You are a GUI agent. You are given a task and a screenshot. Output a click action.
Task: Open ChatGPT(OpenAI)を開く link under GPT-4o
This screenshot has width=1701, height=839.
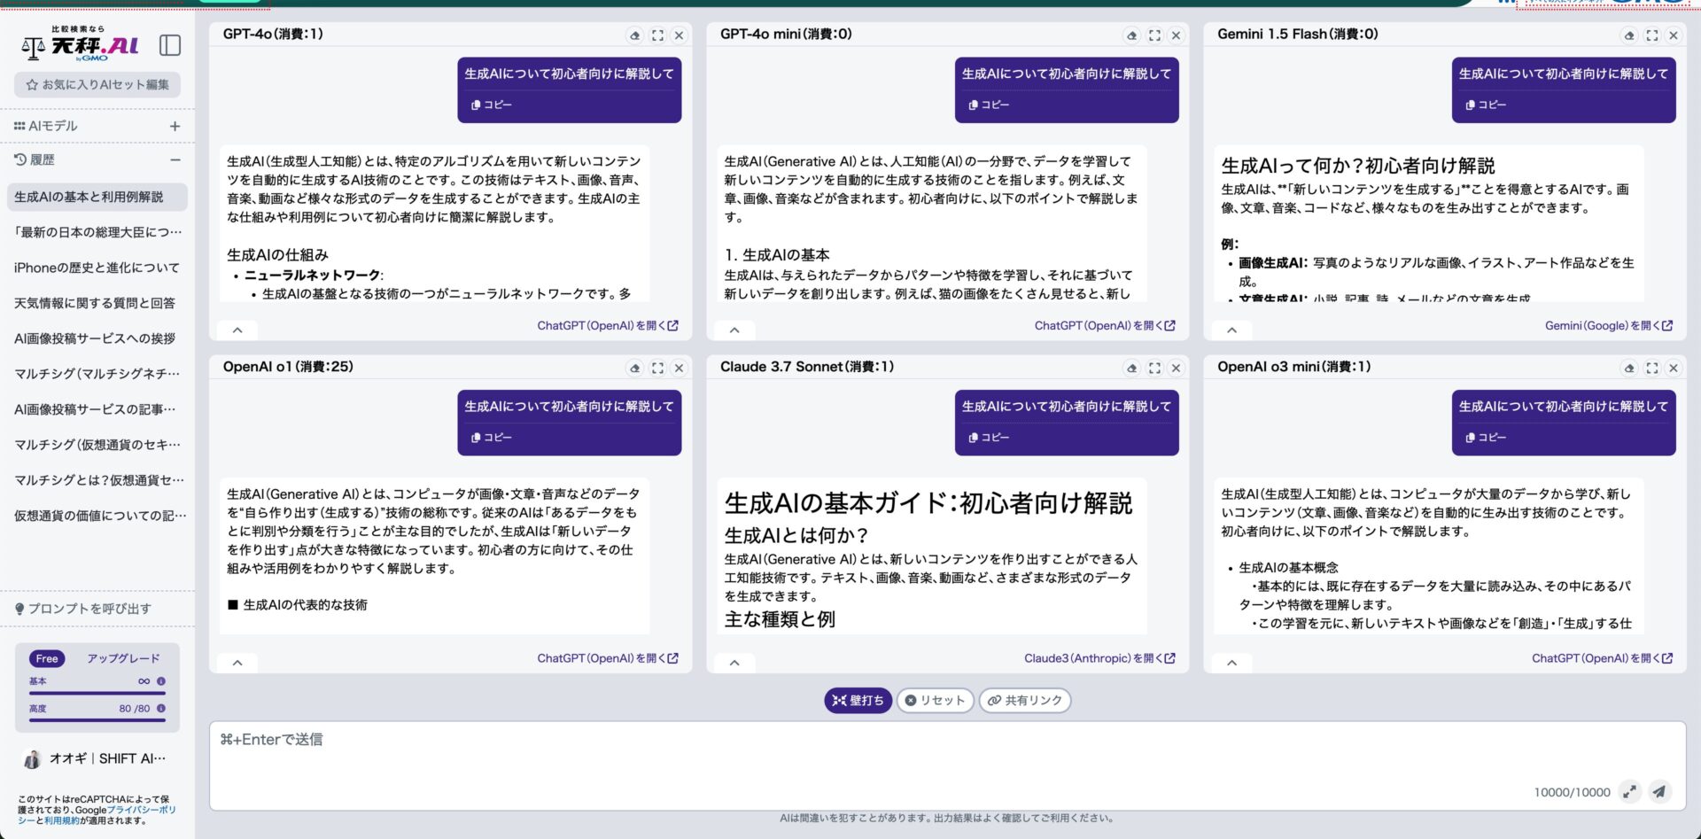point(606,325)
